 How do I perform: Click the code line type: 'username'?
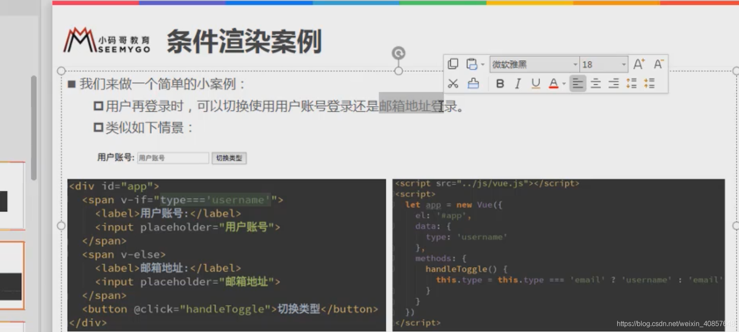click(x=466, y=237)
